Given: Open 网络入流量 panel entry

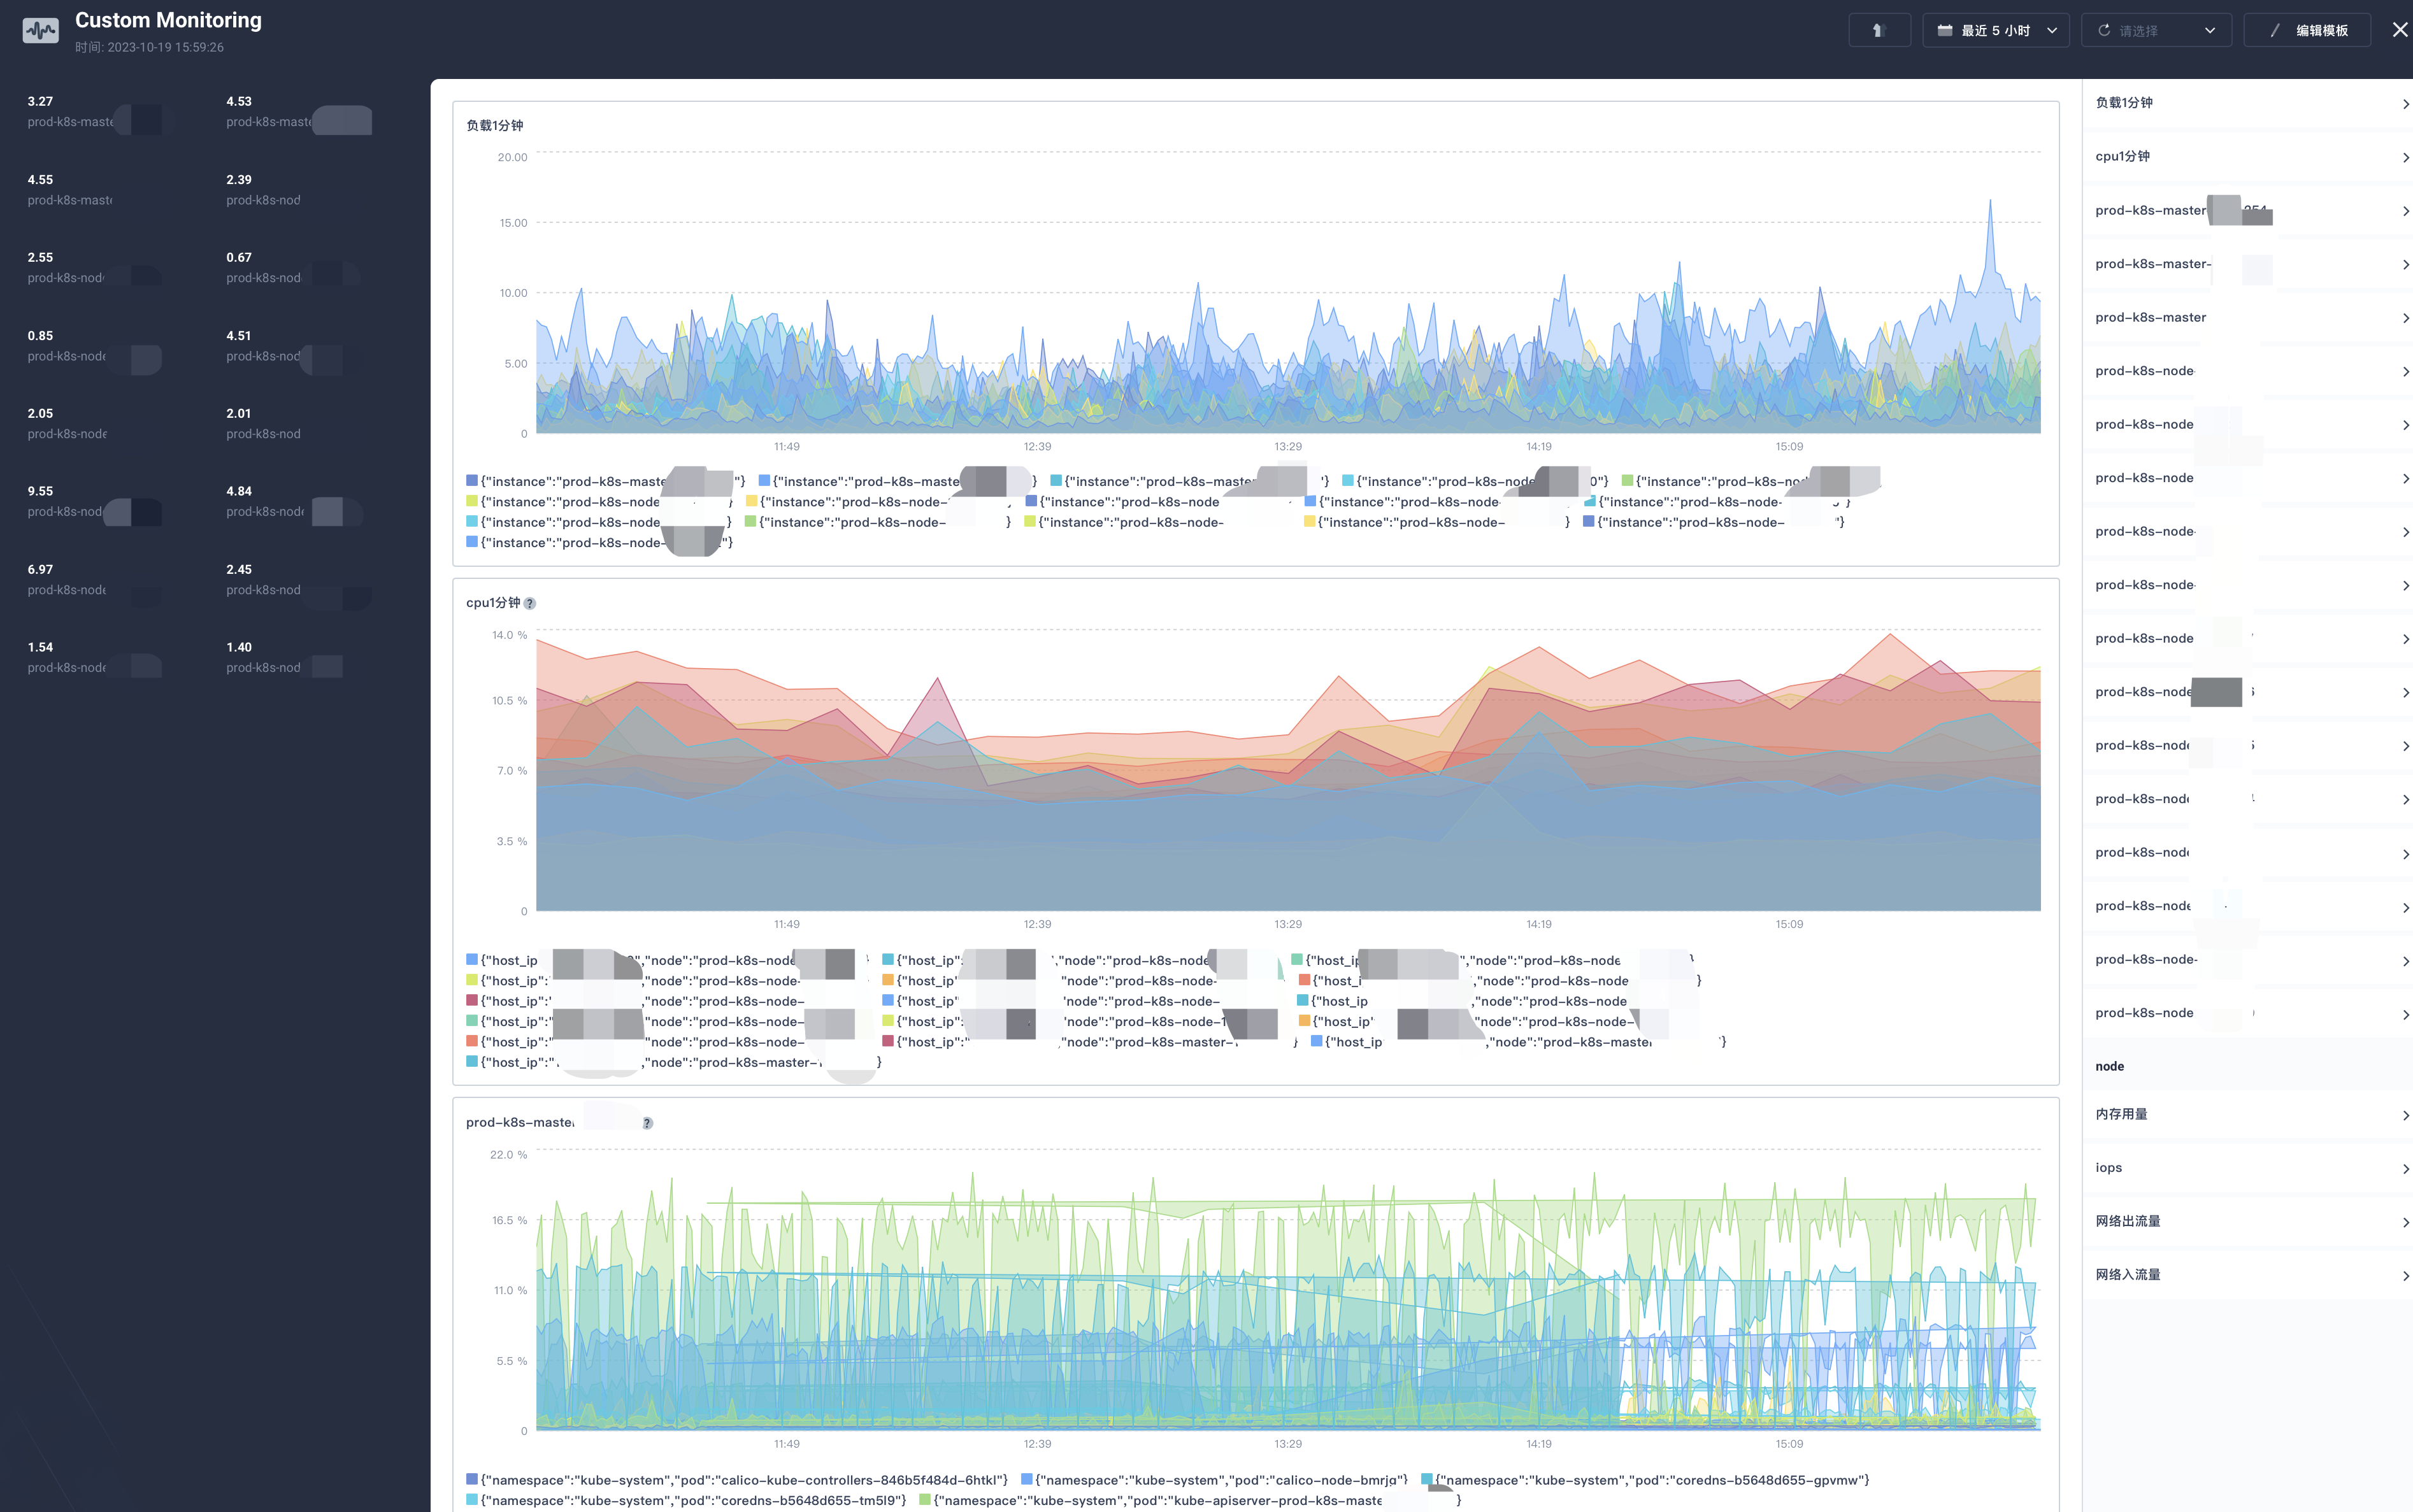Looking at the screenshot, I should pos(2247,1275).
